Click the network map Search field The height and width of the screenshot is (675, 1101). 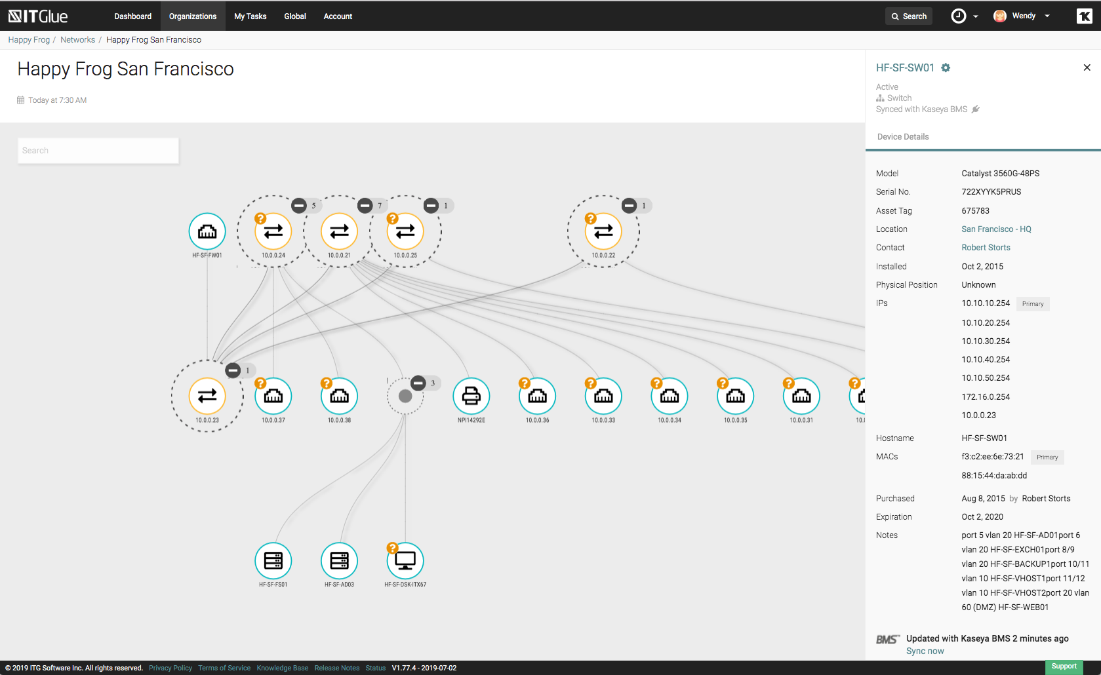click(98, 151)
